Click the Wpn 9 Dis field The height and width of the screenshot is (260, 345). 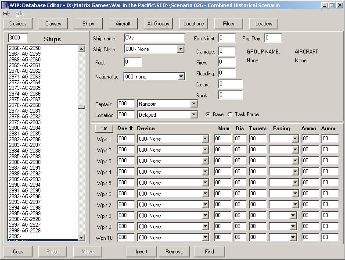coord(240,226)
